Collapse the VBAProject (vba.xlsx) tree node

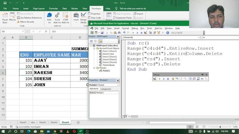[x=91, y=45]
